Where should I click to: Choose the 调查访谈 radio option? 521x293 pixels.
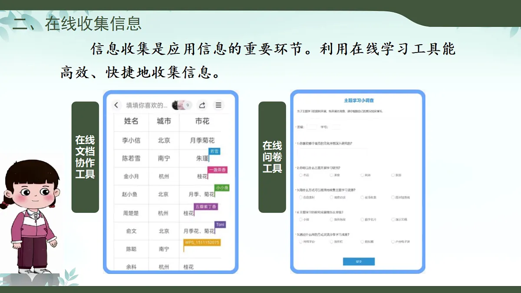click(x=332, y=197)
